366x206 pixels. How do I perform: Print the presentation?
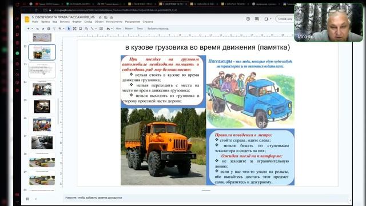(x=49, y=29)
